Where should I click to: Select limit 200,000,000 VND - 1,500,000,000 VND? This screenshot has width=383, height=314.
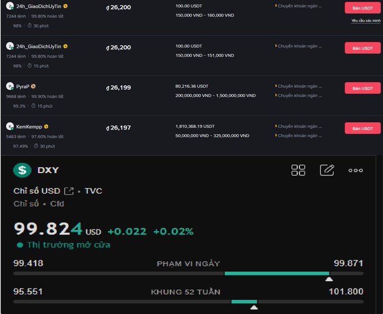pos(215,96)
